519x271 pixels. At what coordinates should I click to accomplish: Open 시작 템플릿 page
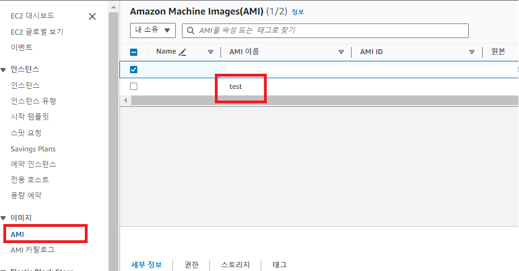click(x=30, y=117)
